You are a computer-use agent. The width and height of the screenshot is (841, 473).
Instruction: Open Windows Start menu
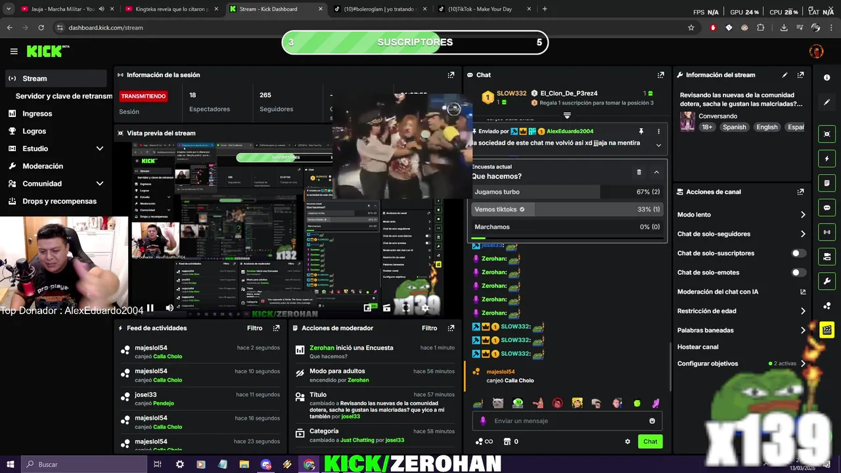11,464
